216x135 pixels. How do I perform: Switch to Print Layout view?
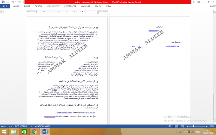click(176, 126)
